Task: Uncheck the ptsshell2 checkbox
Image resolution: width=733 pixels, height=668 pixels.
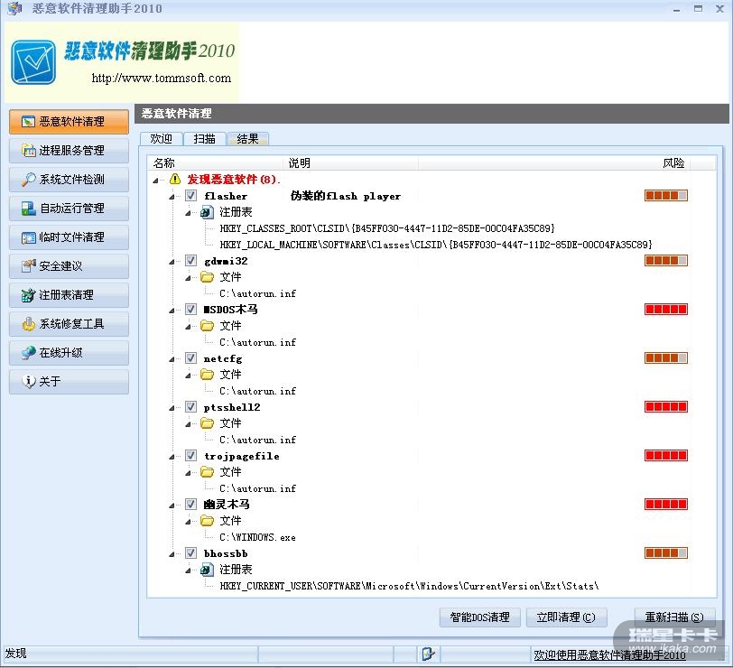Action: (190, 407)
